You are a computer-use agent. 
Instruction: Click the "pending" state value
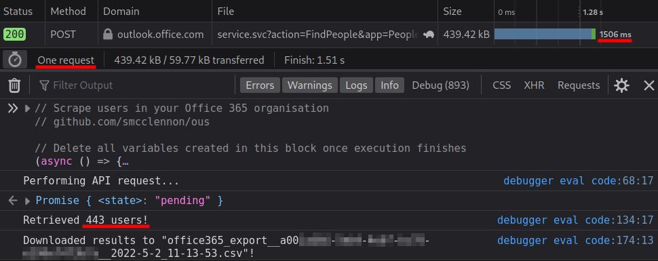[182, 201]
